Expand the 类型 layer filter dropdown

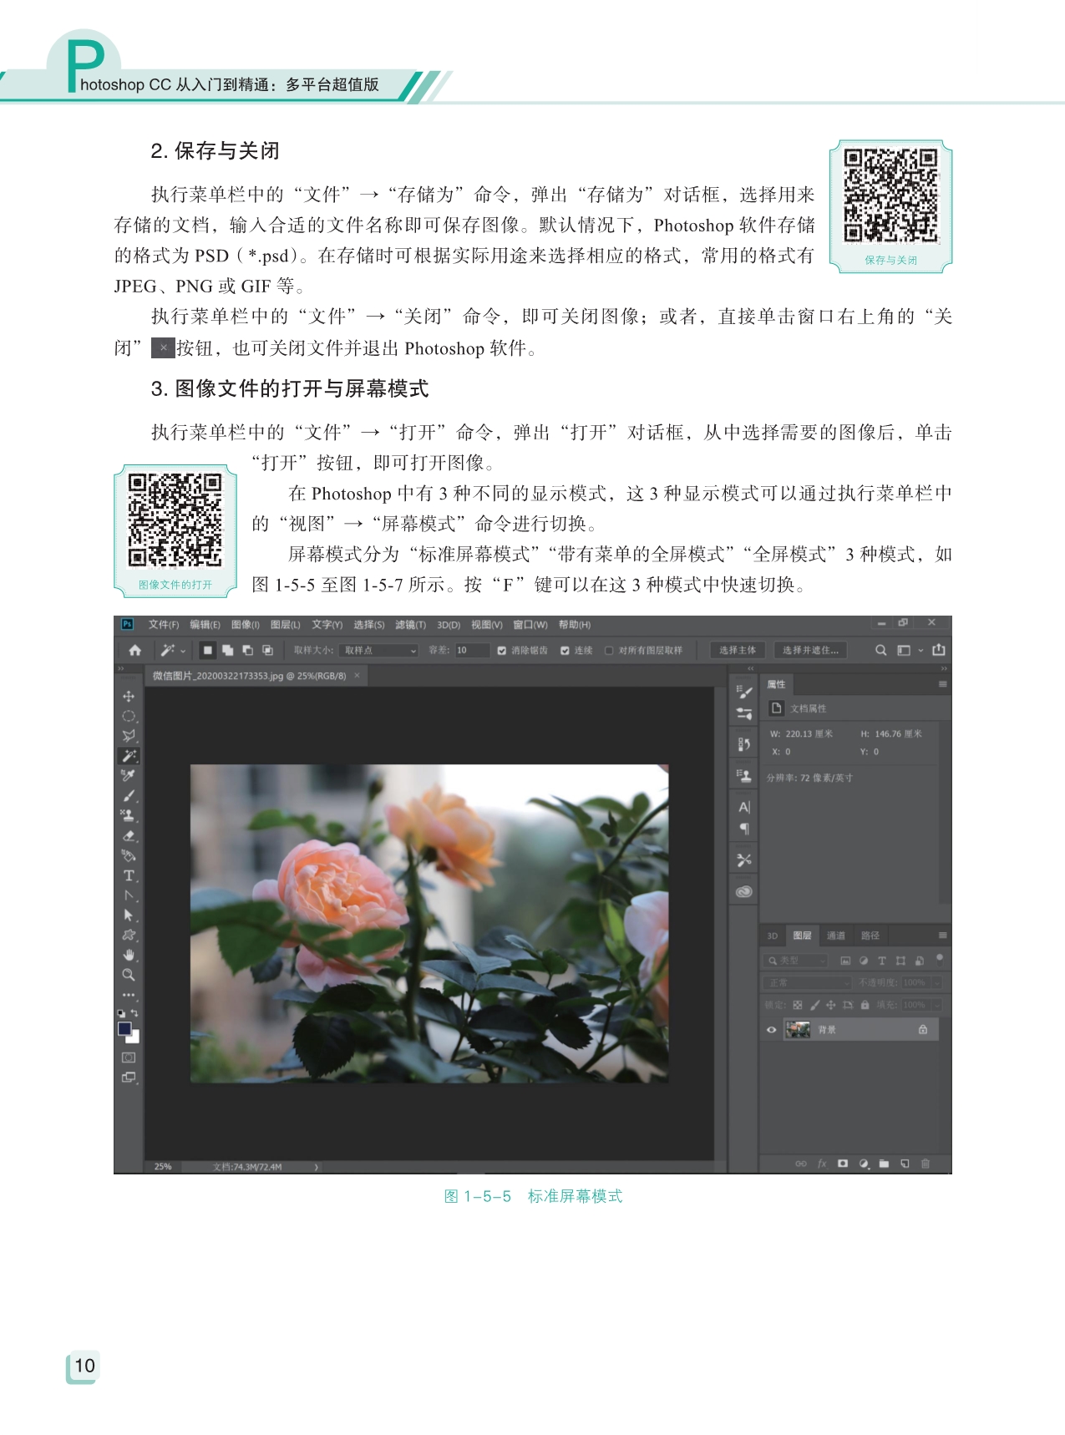point(797,961)
